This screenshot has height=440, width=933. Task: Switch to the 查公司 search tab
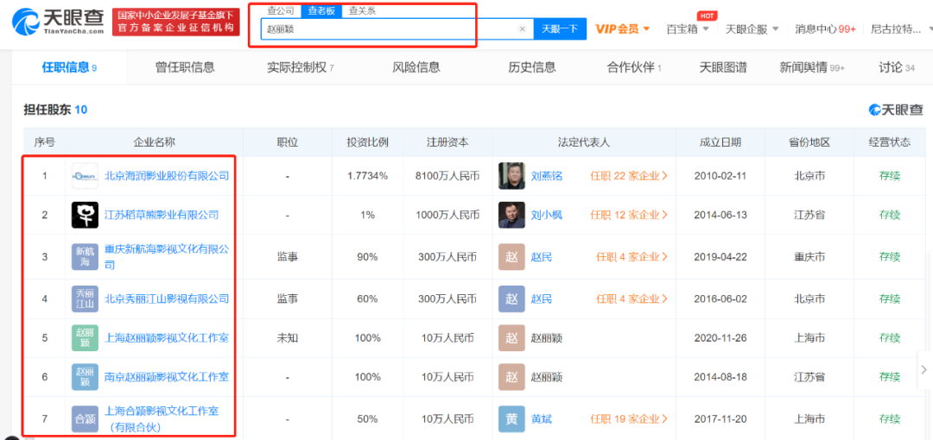(280, 11)
